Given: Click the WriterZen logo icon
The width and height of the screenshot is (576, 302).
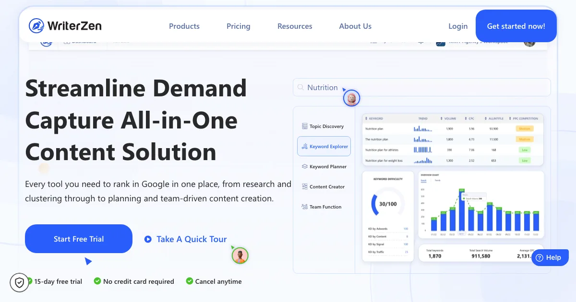Looking at the screenshot, I should click(x=36, y=26).
